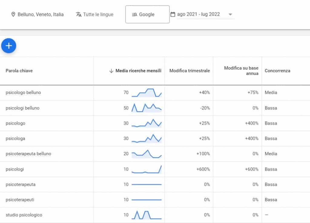Click the location pin icon for Belluno
Screen dimensions: 310x223
[13, 15]
